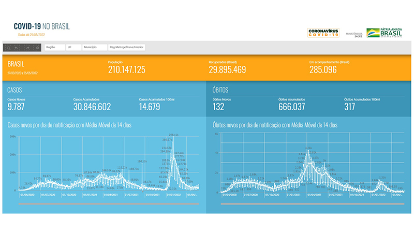Image resolution: width=414 pixels, height=233 pixels.
Task: Open the Reg.Metropolitana/Interior filter
Action: (x=126, y=47)
